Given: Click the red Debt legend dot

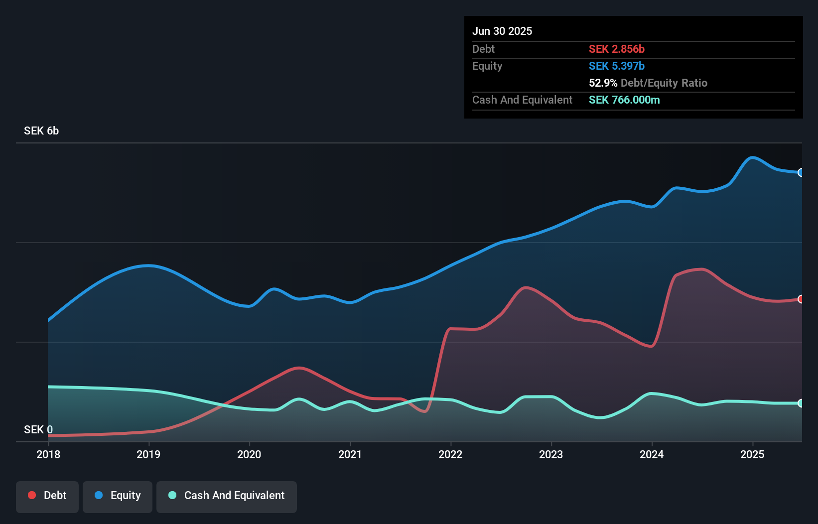Looking at the screenshot, I should tap(32, 495).
